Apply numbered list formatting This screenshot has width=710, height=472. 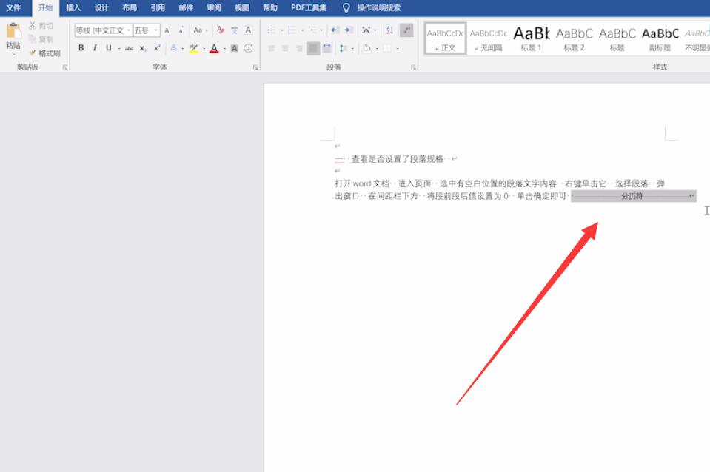click(292, 30)
